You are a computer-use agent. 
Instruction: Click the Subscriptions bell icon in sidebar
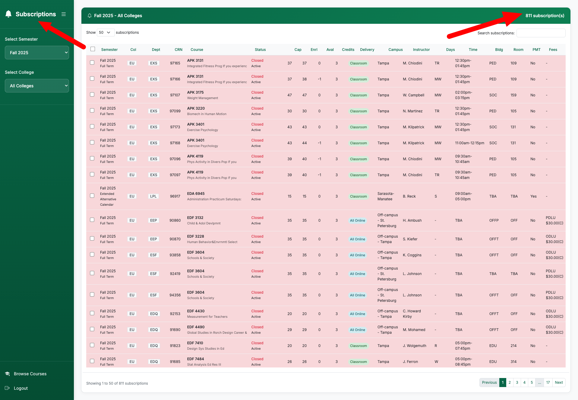tap(8, 14)
